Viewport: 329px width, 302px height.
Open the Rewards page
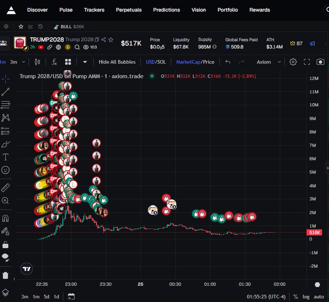pos(259,10)
